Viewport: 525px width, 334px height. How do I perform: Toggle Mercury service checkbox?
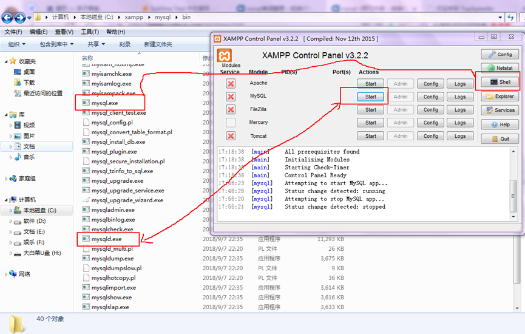pos(231,123)
